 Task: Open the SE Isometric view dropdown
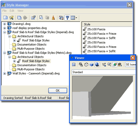click(x=130, y=64)
